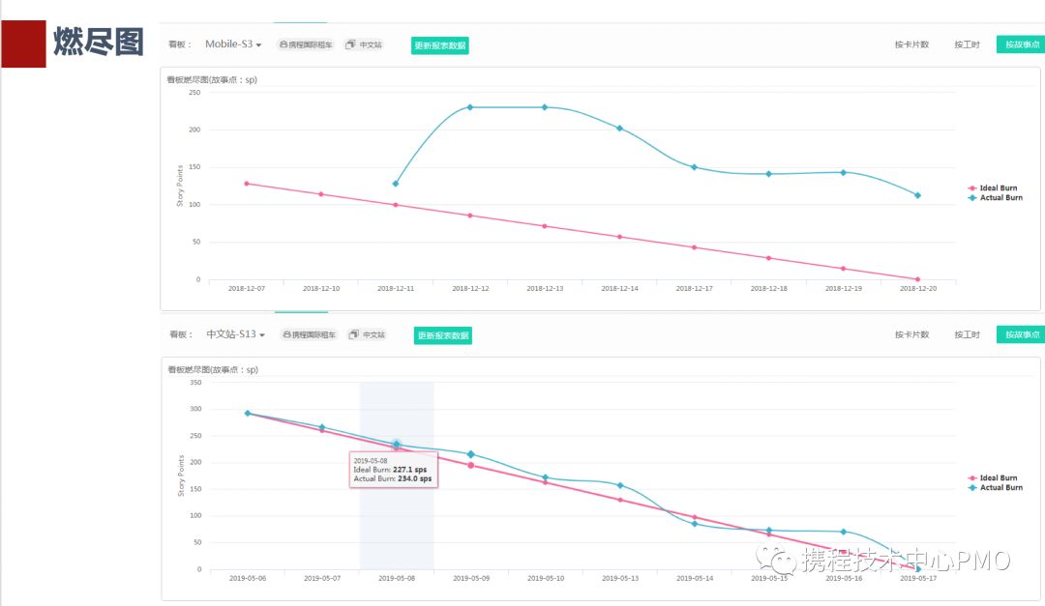
Task: Toggle Actual Burn series in top chart legend
Action: 995,198
